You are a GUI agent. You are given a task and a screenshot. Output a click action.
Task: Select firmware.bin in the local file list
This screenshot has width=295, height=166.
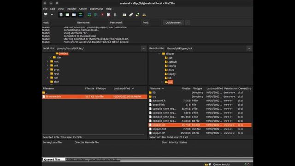click(94, 96)
